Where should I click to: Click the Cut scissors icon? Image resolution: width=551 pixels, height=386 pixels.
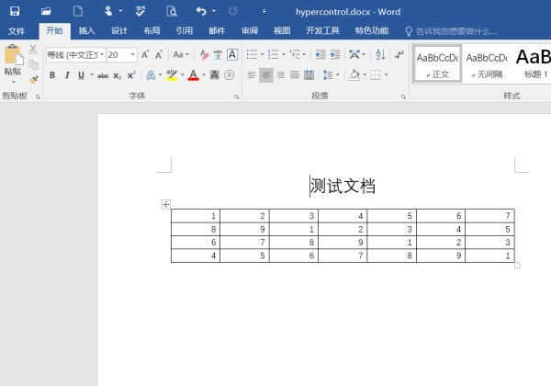coord(33,50)
